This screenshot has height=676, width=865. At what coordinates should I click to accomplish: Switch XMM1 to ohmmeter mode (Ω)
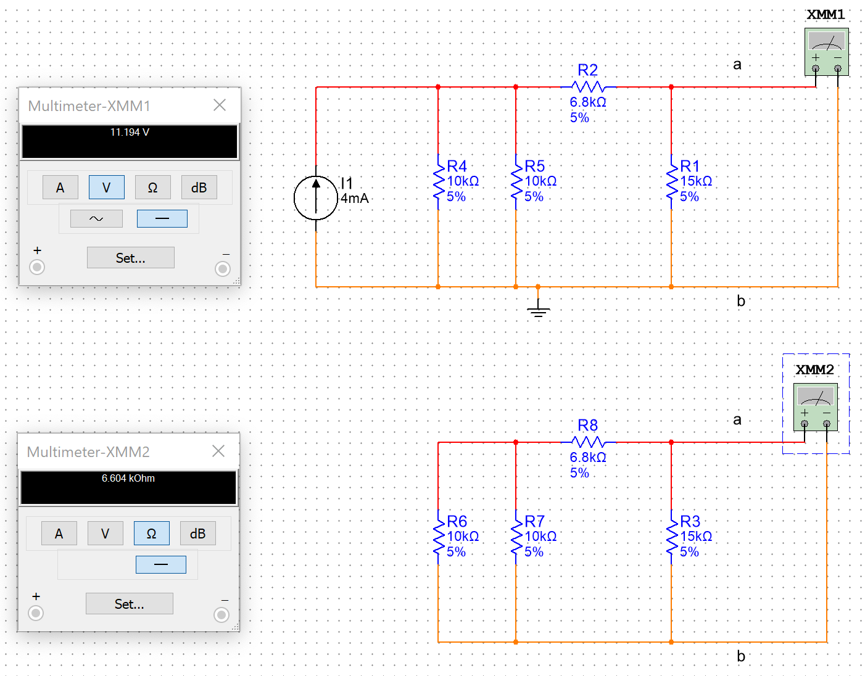(152, 188)
